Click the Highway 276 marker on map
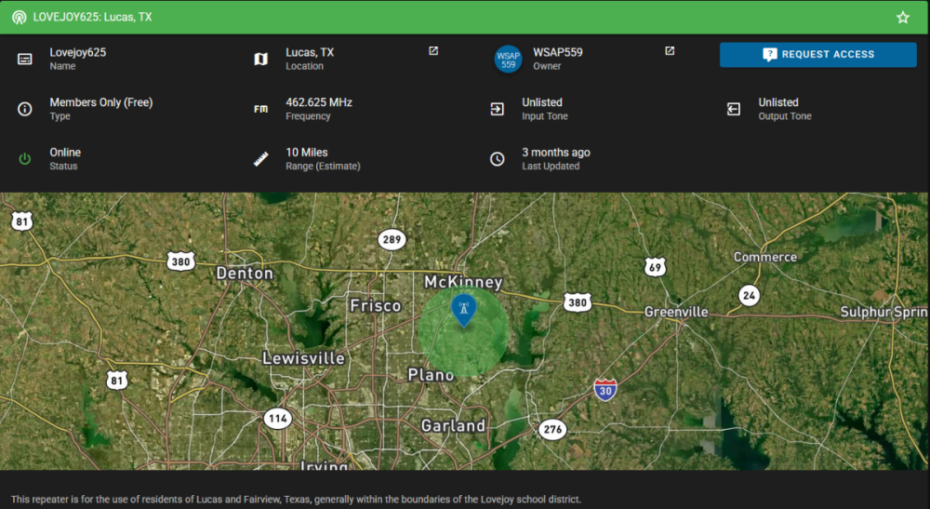 (552, 430)
